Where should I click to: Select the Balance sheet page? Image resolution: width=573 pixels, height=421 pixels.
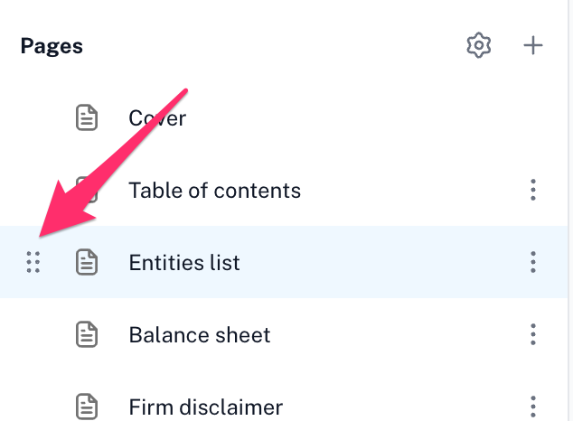200,335
